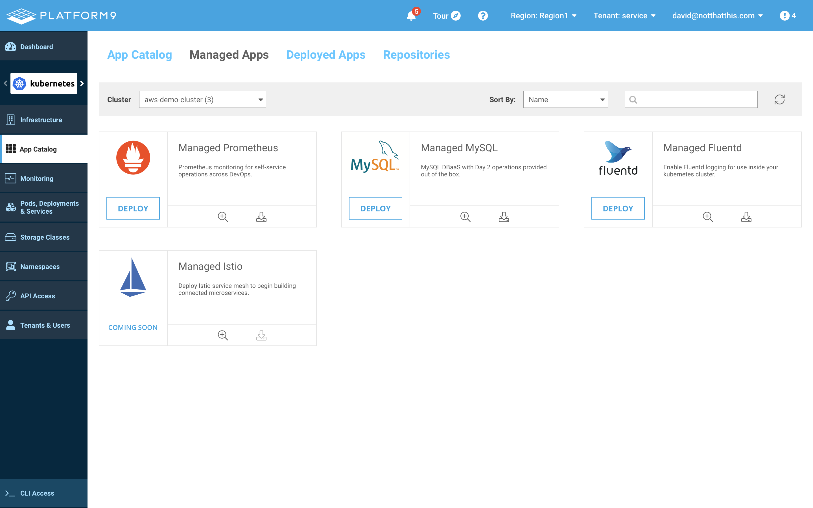Switch to the App Catalog tab
The height and width of the screenshot is (508, 813).
point(140,55)
